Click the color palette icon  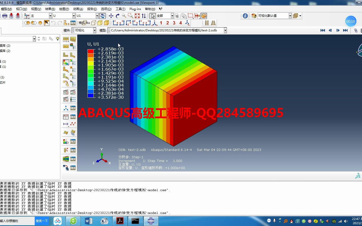(254, 16)
